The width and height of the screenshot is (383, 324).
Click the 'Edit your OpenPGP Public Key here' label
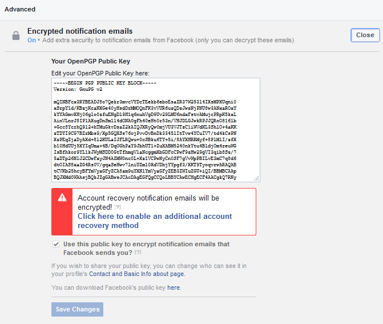coord(100,73)
